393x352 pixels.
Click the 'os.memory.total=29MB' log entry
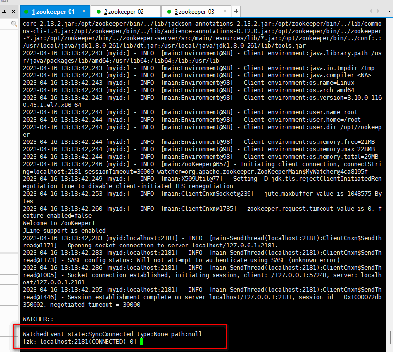click(x=201, y=157)
